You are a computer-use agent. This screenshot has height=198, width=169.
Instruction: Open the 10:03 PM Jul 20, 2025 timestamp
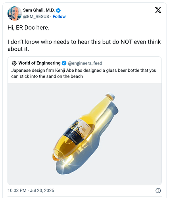click(x=31, y=190)
